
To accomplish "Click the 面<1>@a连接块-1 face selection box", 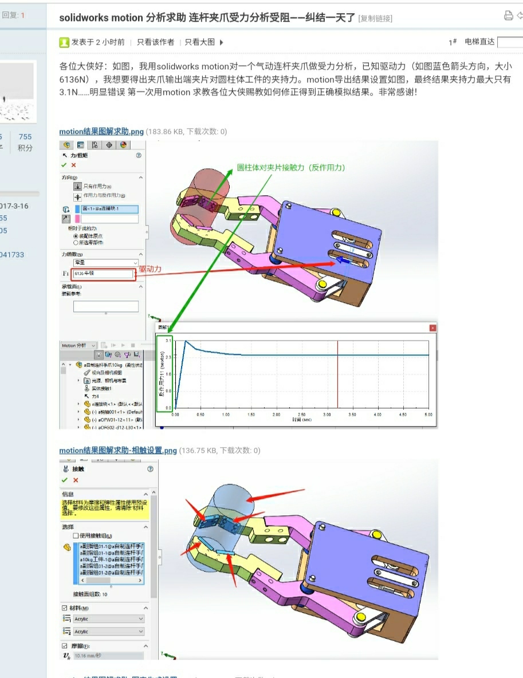I will click(x=109, y=209).
